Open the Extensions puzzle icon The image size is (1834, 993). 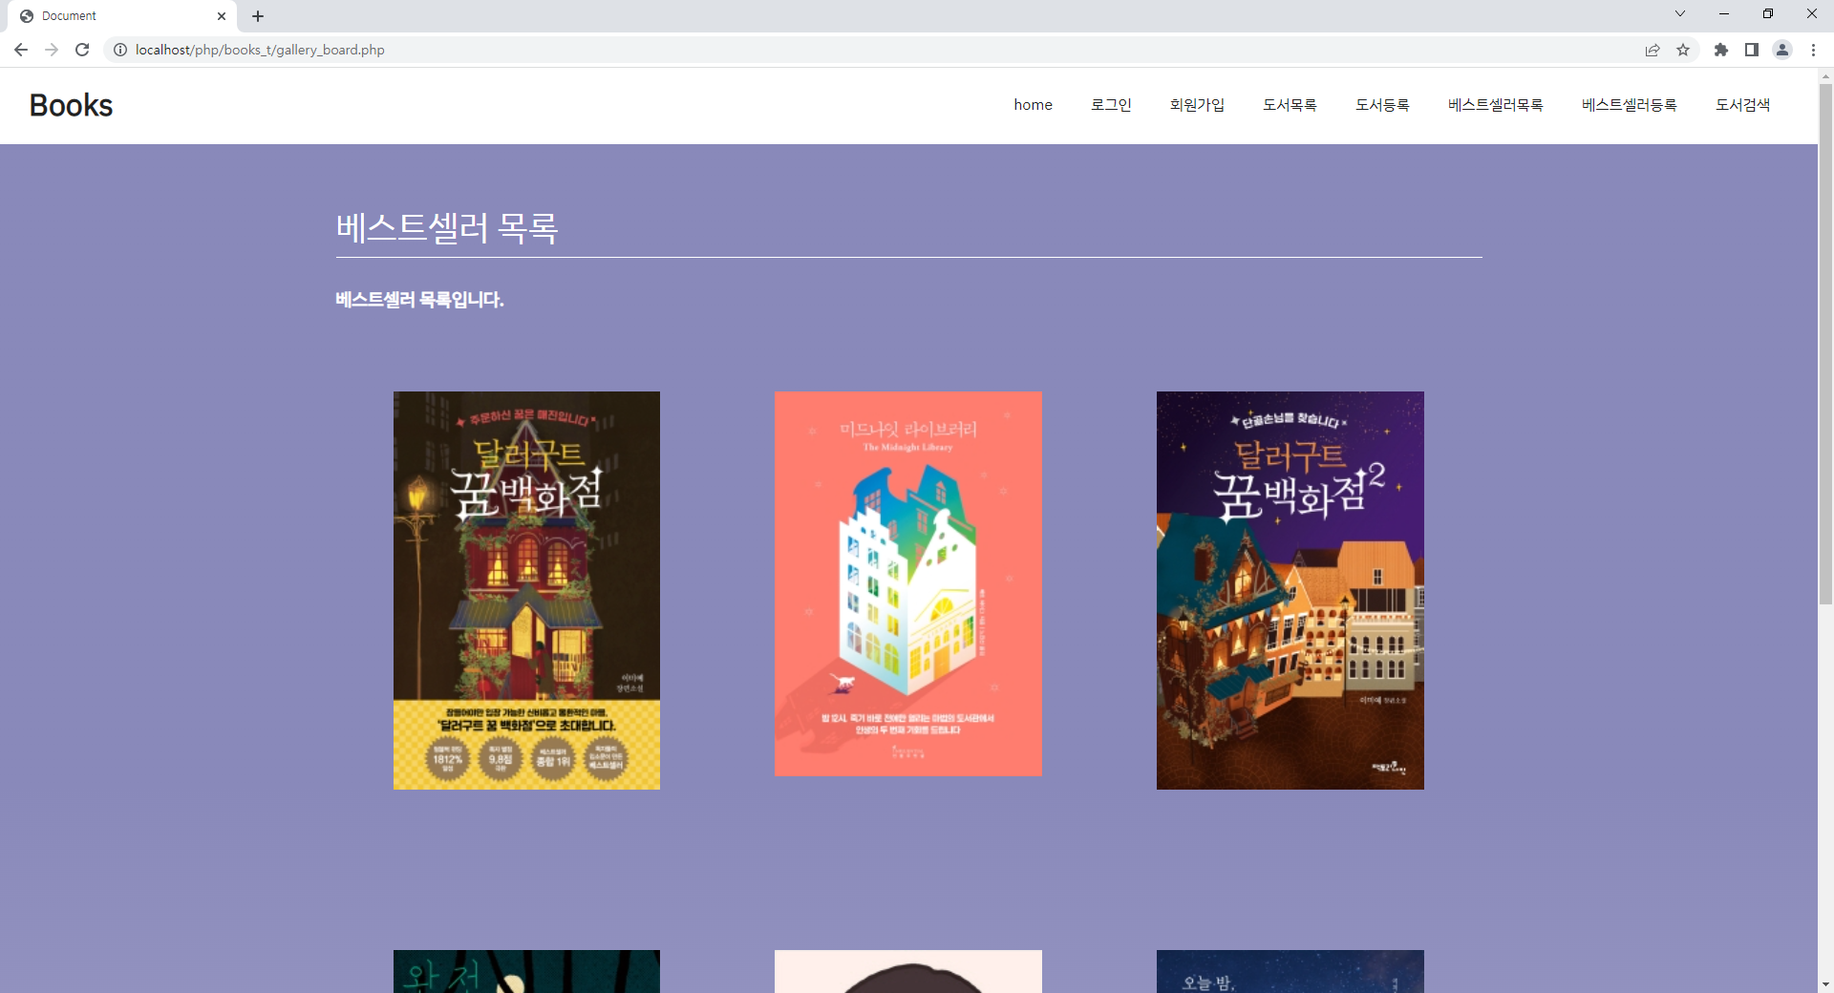click(1721, 50)
